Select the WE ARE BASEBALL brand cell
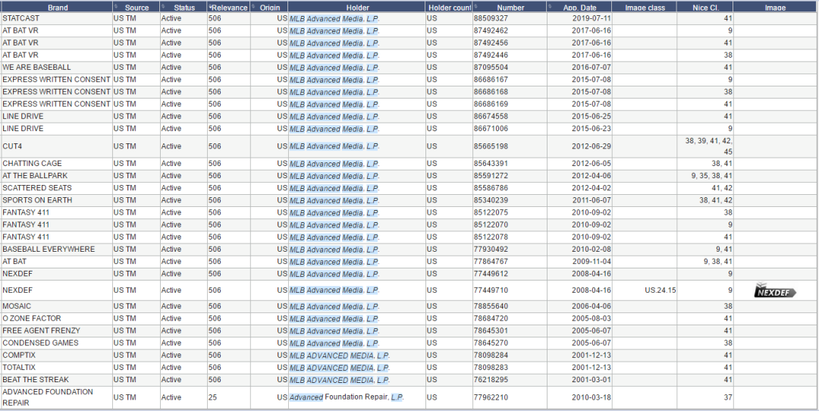The width and height of the screenshot is (819, 411). coord(56,67)
